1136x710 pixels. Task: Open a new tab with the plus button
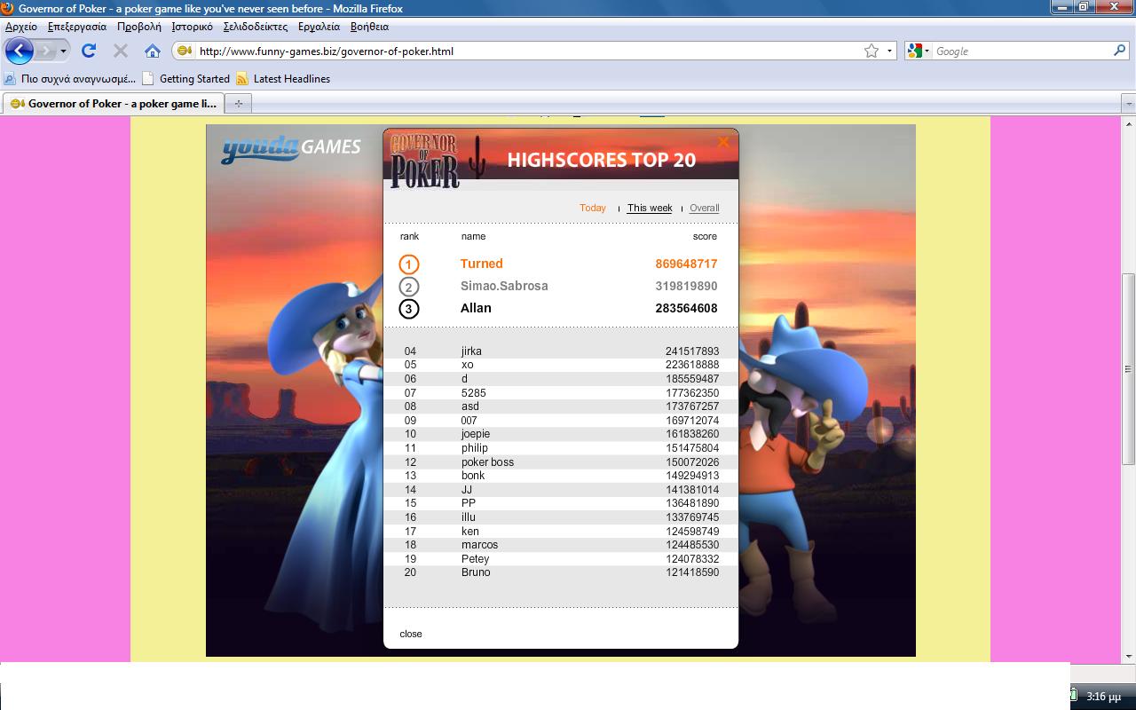238,103
